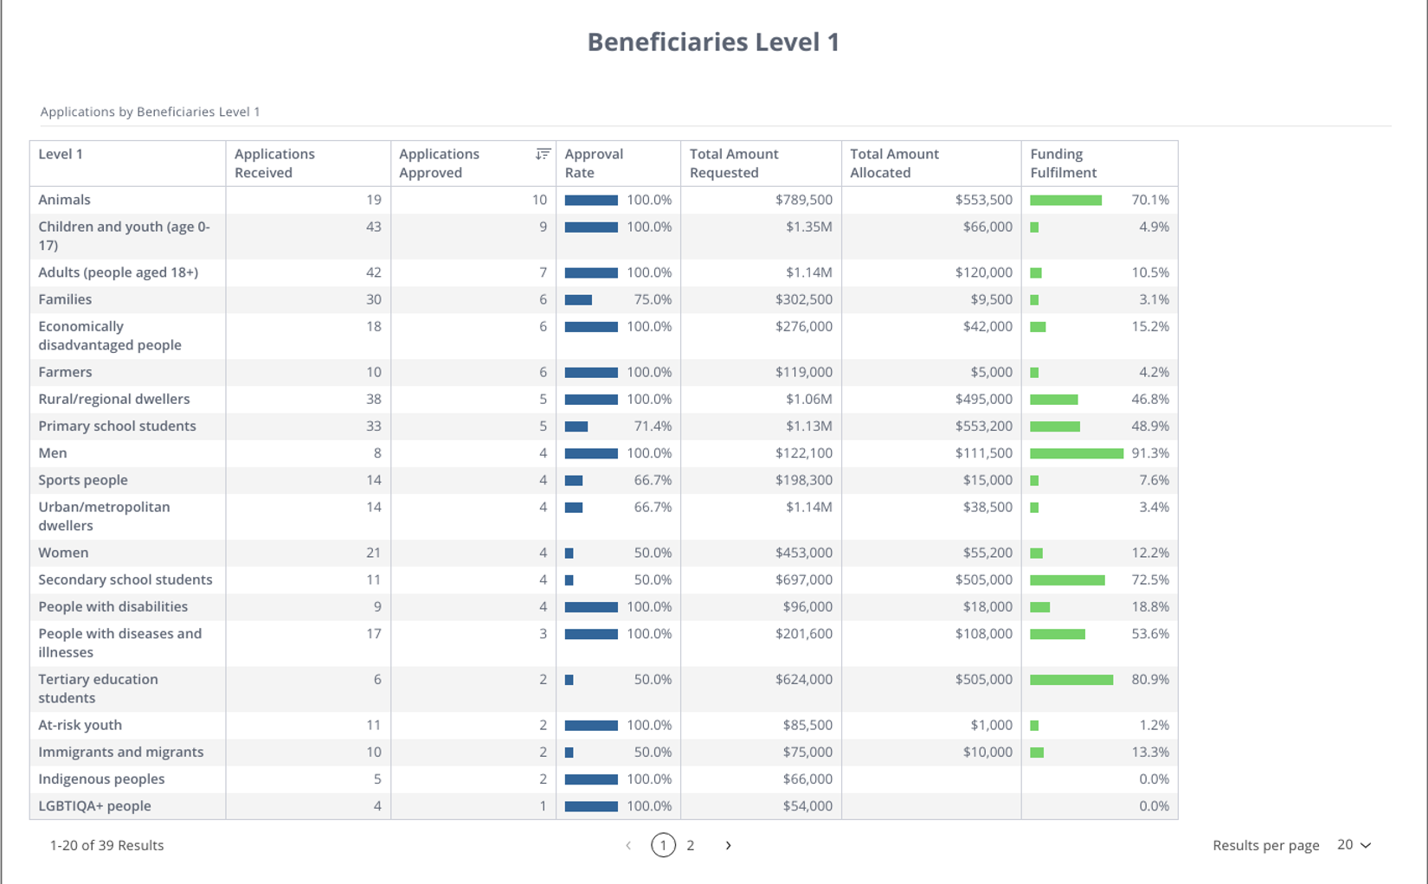
Task: Click the green fulfilment bar for Men
Action: coord(1076,453)
